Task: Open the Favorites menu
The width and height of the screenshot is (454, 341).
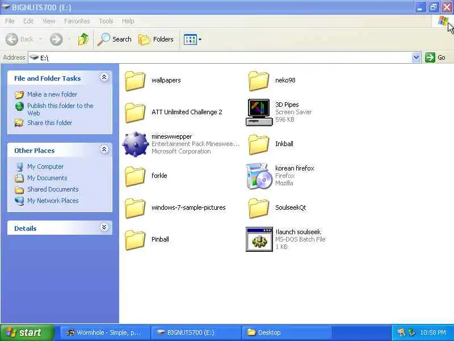Action: pyautogui.click(x=77, y=21)
